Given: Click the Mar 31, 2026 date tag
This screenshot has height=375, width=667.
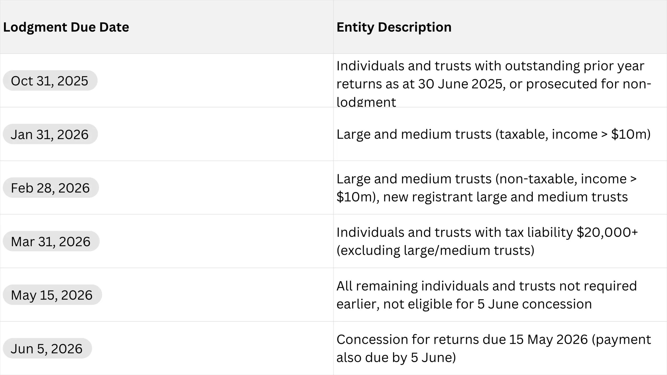Looking at the screenshot, I should pos(51,241).
